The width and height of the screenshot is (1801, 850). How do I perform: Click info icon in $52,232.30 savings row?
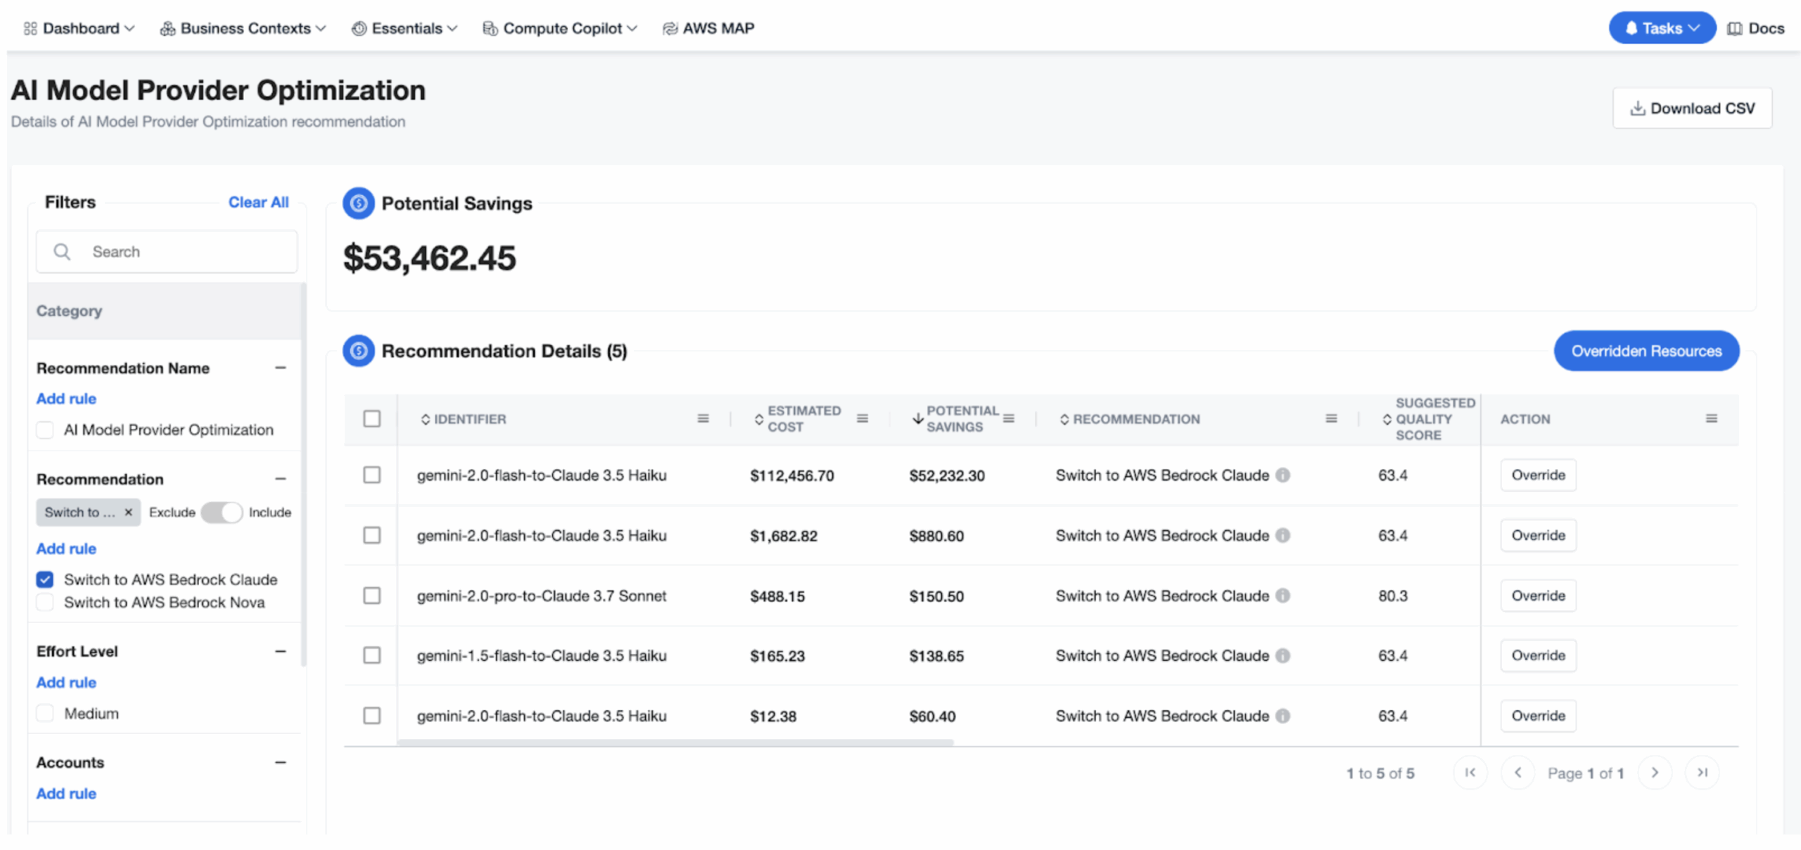point(1283,475)
